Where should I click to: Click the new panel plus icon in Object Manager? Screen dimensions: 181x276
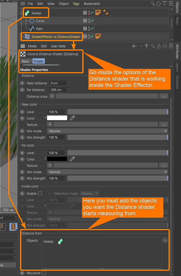point(171,4)
